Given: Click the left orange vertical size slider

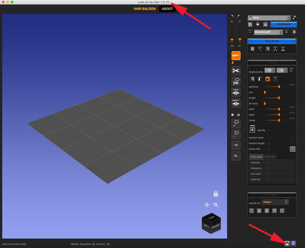Looking at the screenshot, I should 232,40.
